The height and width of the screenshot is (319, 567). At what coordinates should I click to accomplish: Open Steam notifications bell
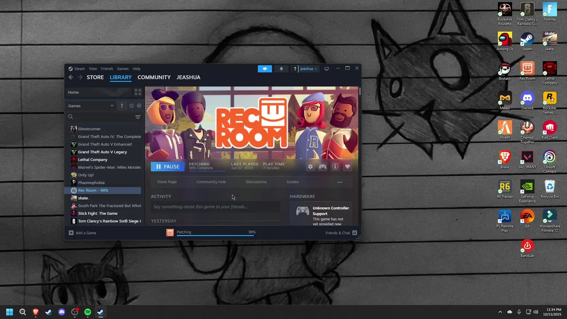point(281,69)
